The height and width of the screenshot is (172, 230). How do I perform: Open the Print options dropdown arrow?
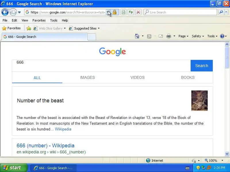pos(174,36)
